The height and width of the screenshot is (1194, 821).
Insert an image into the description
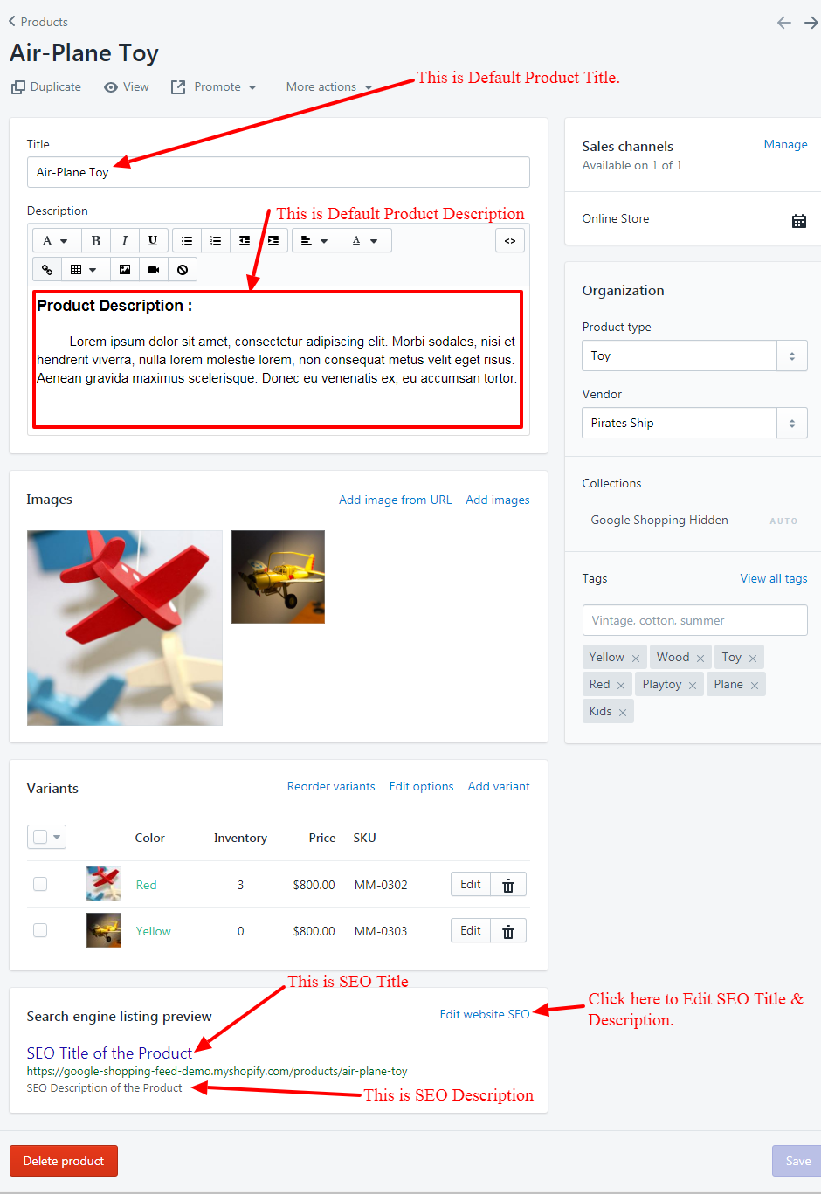(125, 270)
